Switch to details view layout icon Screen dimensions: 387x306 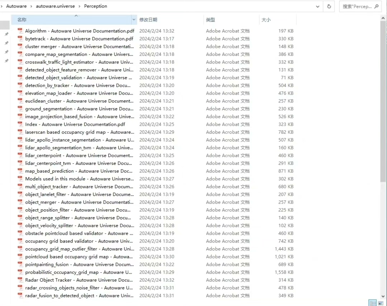(372, 303)
